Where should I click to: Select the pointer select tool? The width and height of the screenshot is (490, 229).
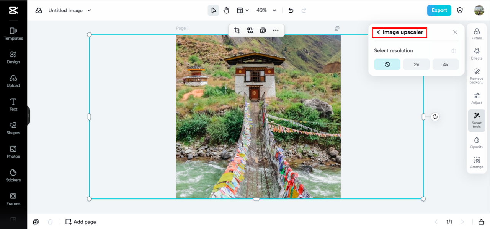[214, 10]
